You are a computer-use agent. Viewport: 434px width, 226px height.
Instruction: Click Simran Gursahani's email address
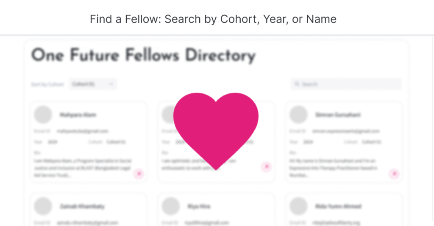(x=346, y=131)
